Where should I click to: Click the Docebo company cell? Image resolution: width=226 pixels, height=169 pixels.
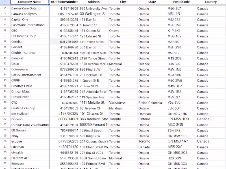(30, 119)
